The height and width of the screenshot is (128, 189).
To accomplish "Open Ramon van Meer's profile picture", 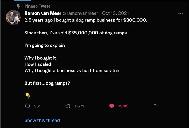I will [13, 18].
